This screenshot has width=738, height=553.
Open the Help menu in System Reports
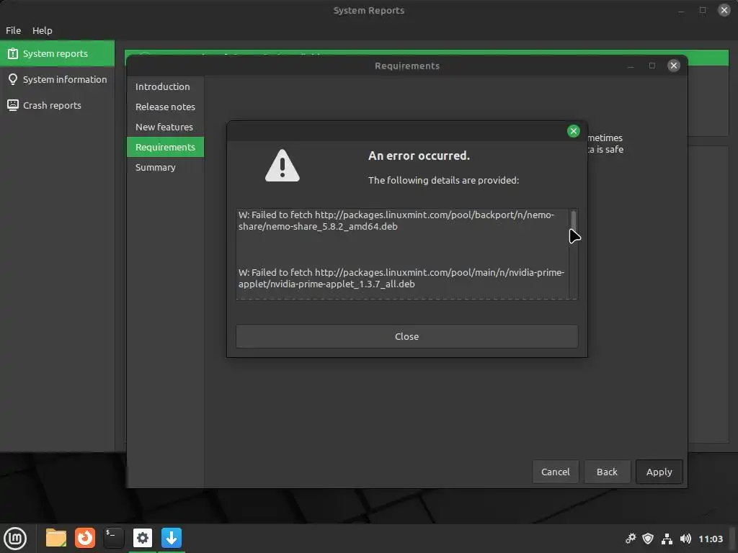pos(43,30)
